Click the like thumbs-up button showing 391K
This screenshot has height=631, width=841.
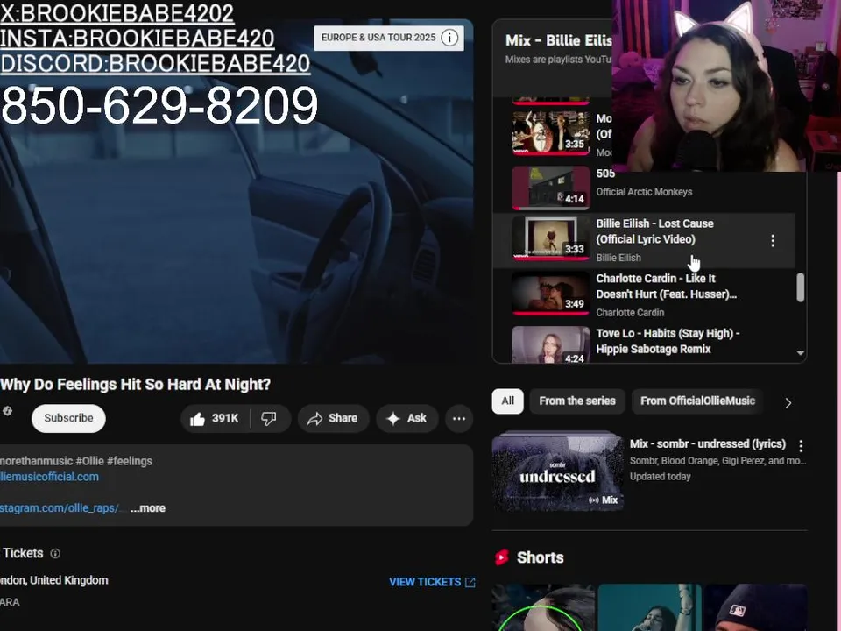[216, 419]
